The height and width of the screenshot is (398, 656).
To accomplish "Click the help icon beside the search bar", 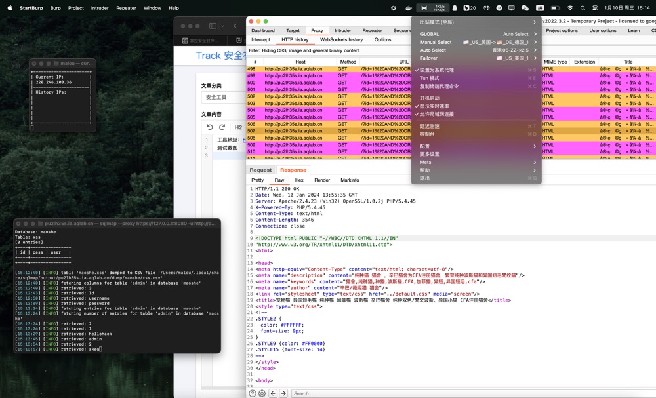I will point(253,393).
